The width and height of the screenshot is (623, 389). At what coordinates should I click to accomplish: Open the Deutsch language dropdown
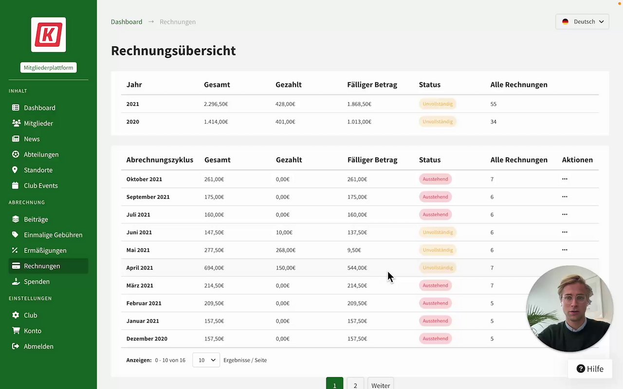[582, 21]
